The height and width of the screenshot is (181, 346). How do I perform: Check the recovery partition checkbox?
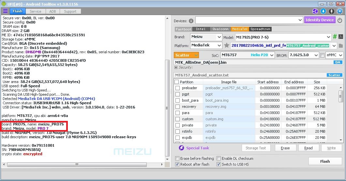(177, 107)
